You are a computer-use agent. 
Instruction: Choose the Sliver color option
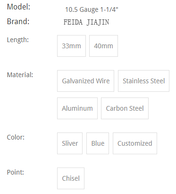70,143
